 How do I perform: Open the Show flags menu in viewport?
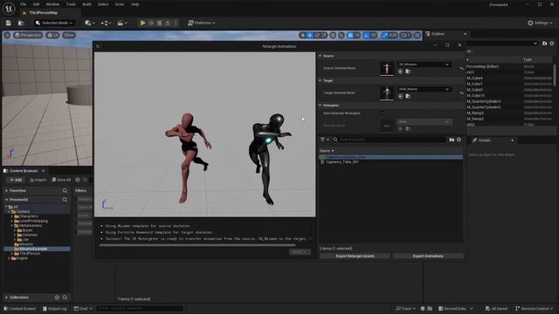click(x=69, y=35)
